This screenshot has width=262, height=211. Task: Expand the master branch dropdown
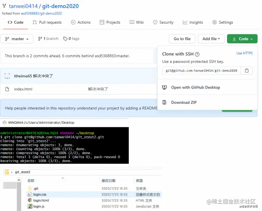point(17,39)
